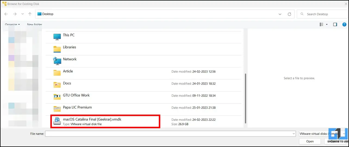Select the This PC icon
The image size is (349, 147).
point(57,37)
